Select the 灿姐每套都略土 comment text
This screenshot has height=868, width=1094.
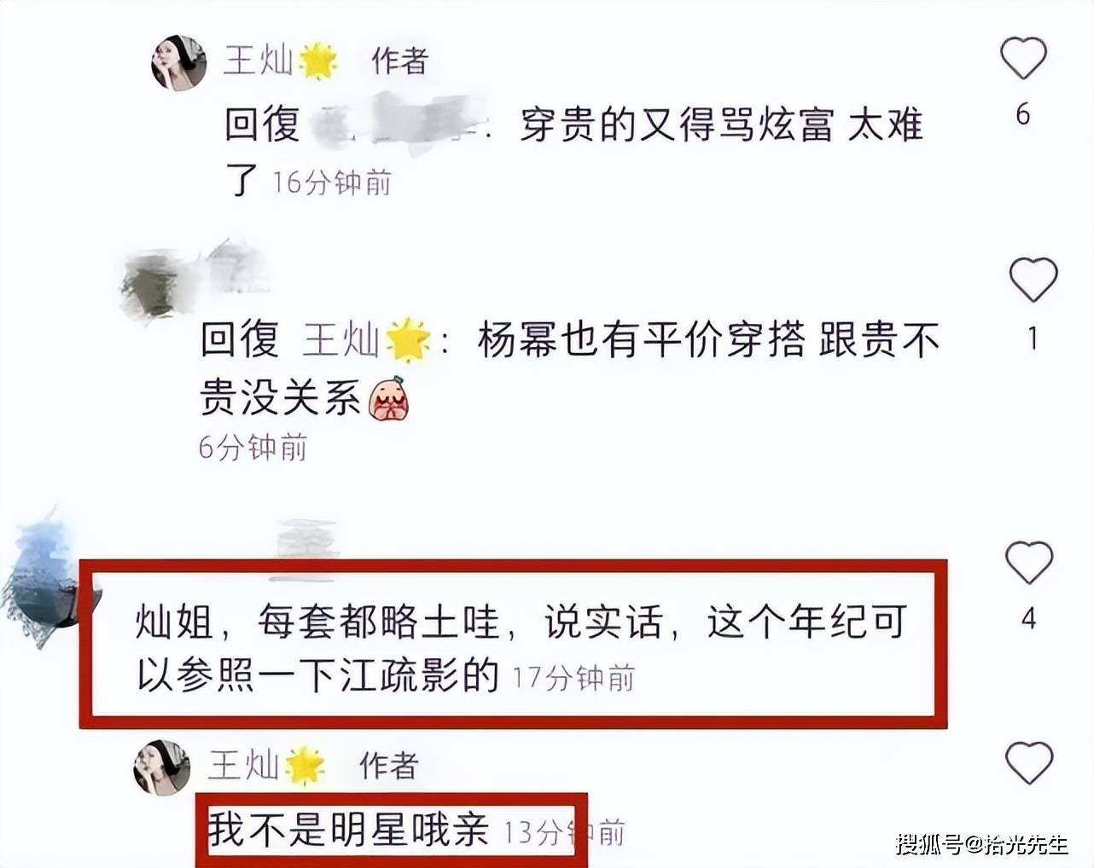521,648
